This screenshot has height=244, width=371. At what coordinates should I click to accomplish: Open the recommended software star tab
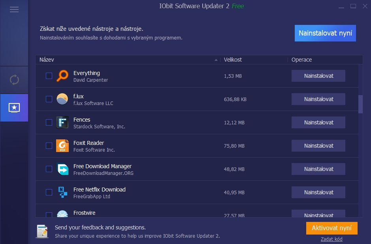coord(14,107)
